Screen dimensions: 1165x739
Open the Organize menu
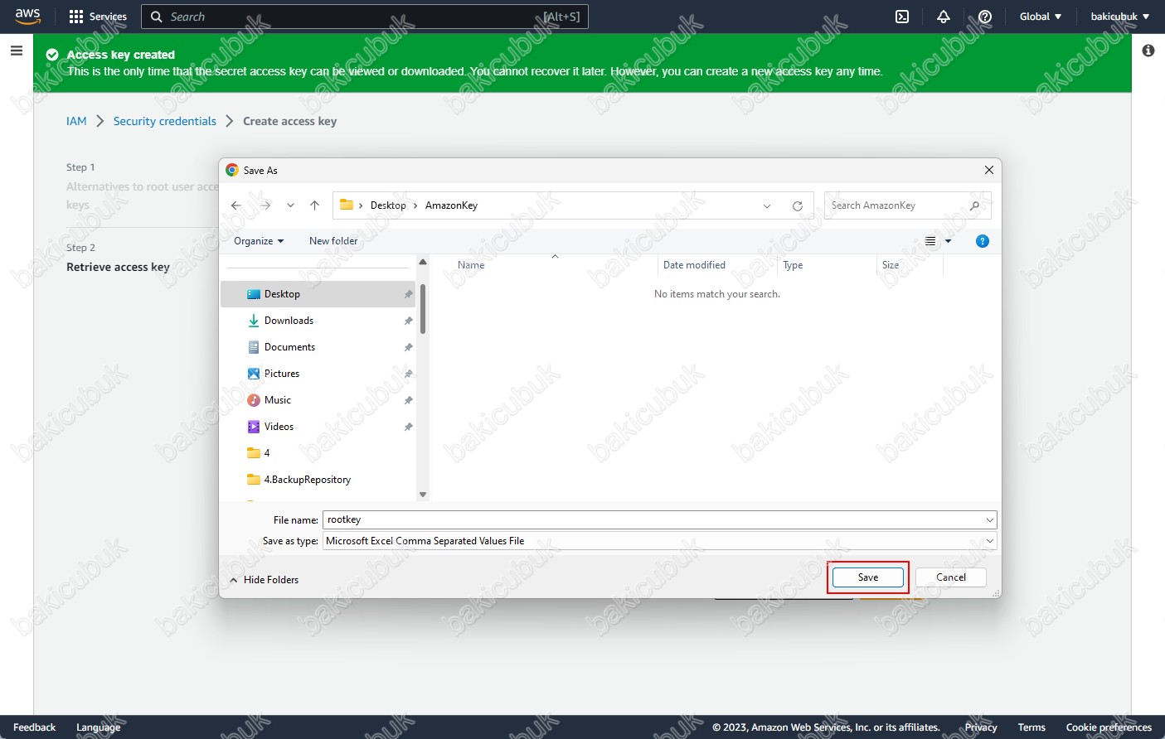click(x=259, y=241)
